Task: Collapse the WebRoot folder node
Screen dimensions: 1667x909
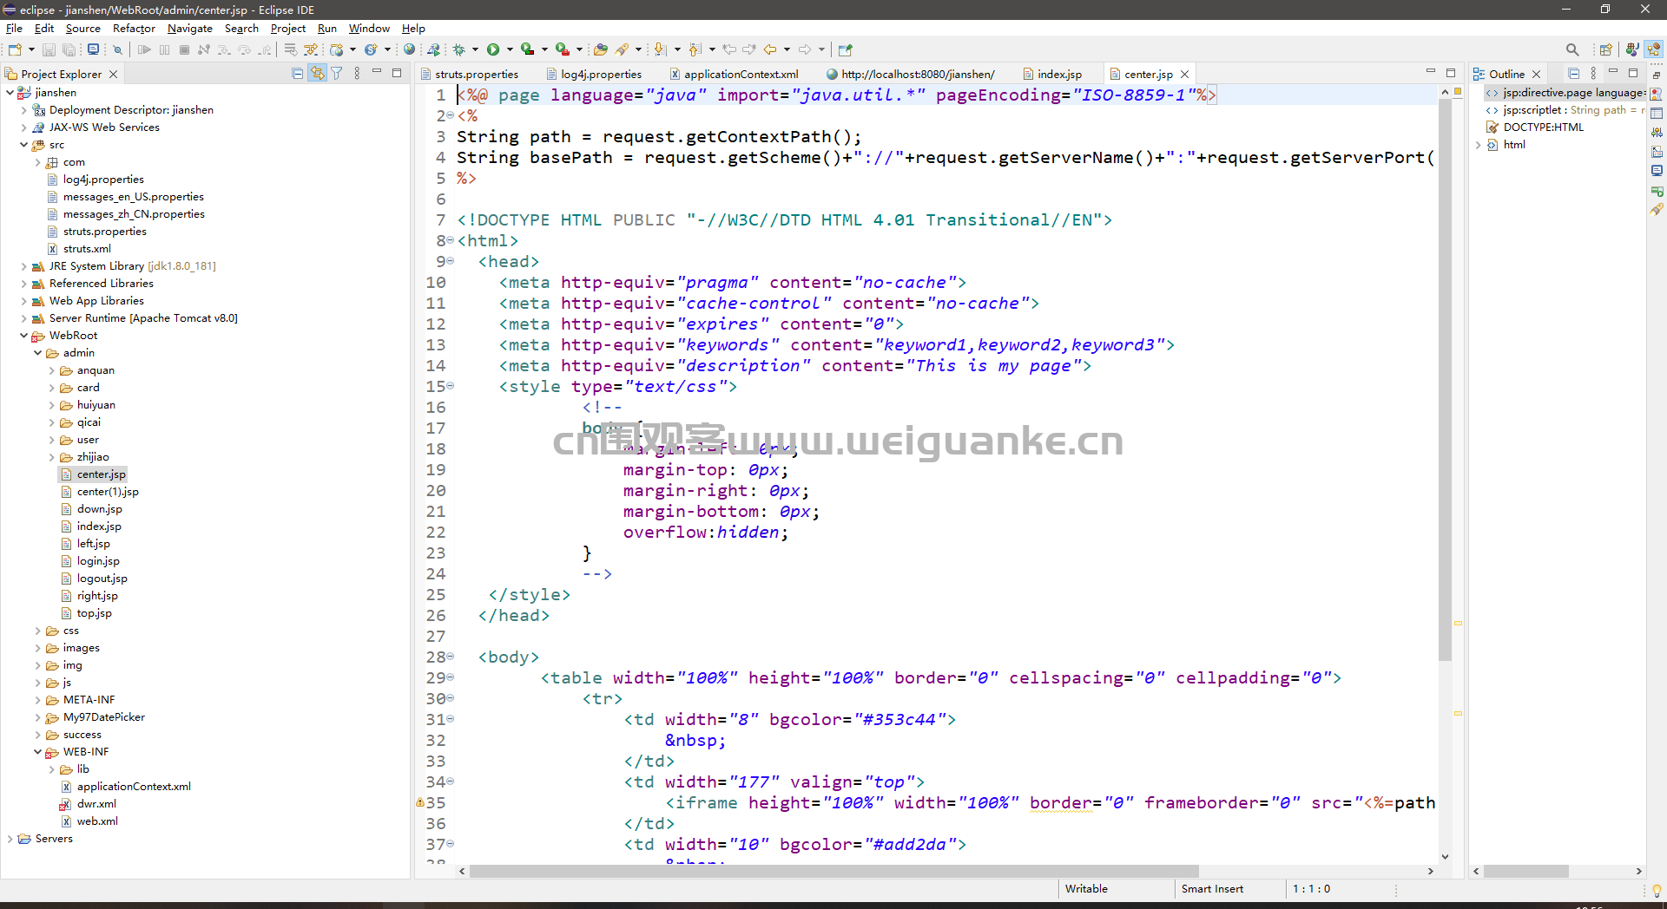Action: (23, 336)
